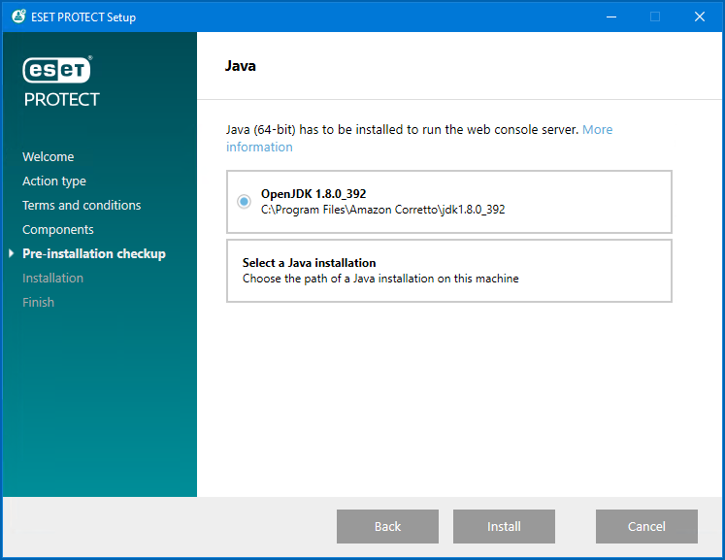Click the Amazon Corretto JDK path text
Image resolution: width=725 pixels, height=560 pixels.
(382, 210)
